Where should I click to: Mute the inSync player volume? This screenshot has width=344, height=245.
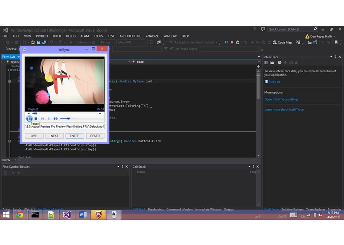(x=56, y=119)
